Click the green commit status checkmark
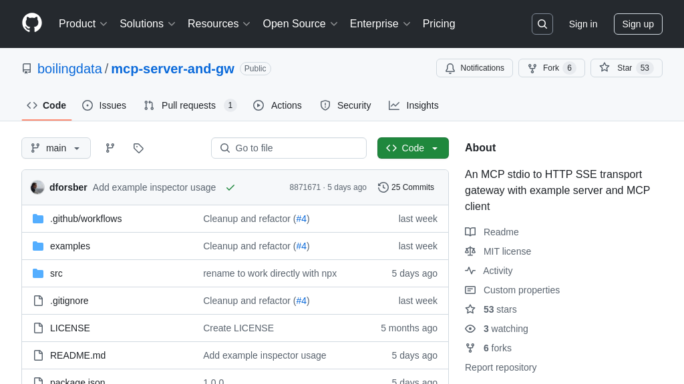 coord(230,187)
